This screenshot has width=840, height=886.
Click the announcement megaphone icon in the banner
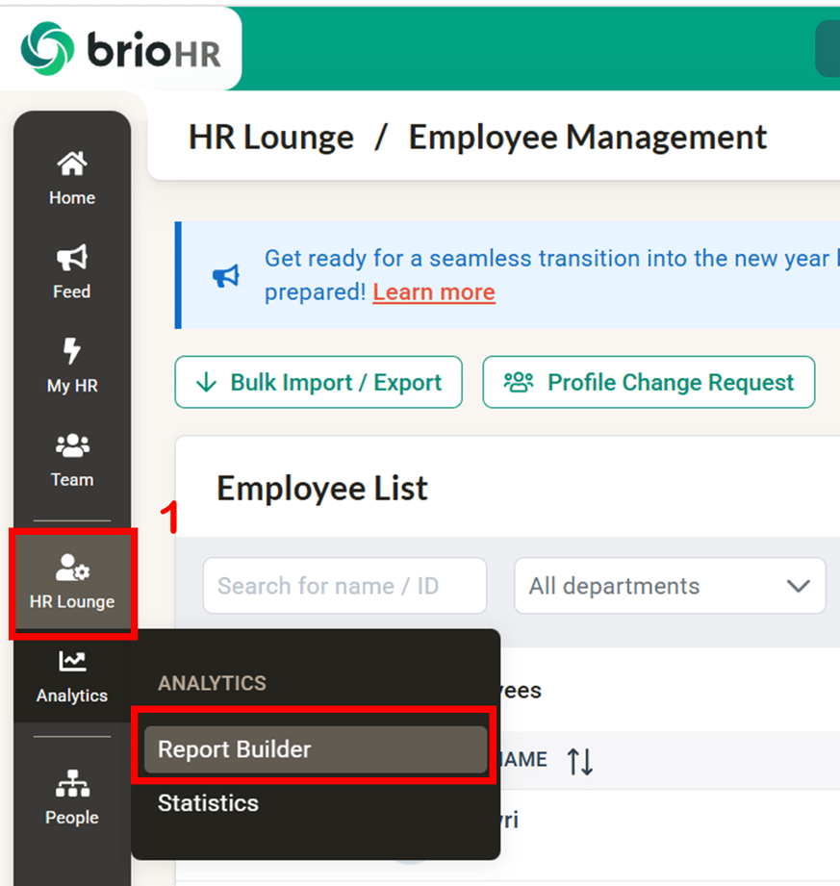[224, 275]
